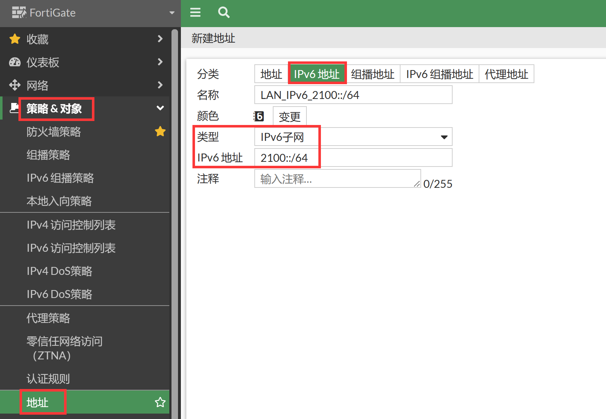The image size is (606, 419).
Task: Add 地址 page to favorites star
Action: tap(160, 402)
